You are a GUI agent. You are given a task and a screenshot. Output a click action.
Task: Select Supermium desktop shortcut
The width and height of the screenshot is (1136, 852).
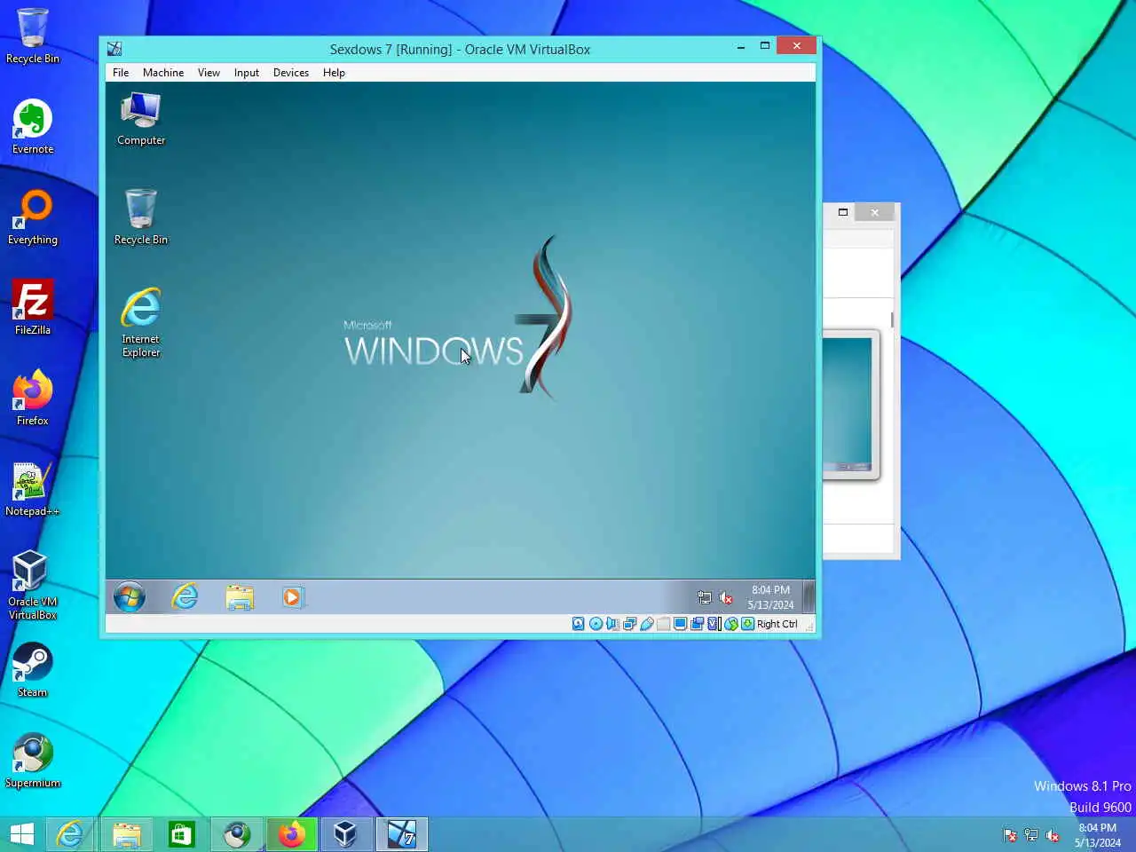33,761
